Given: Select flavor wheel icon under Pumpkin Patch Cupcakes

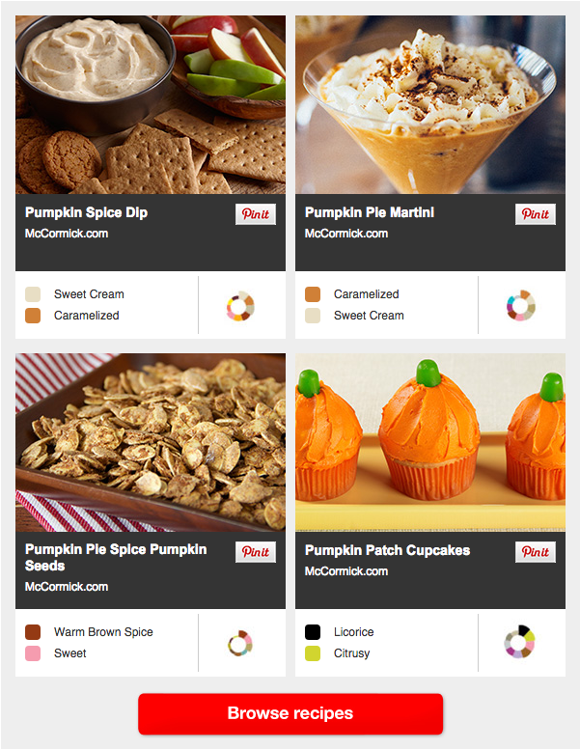Looking at the screenshot, I should coord(520,642).
